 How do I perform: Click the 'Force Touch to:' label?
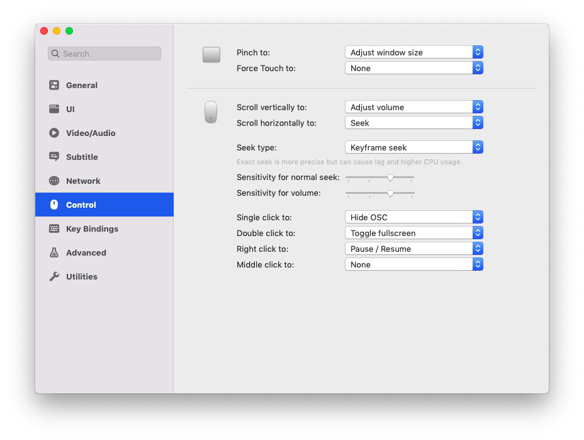pos(266,68)
